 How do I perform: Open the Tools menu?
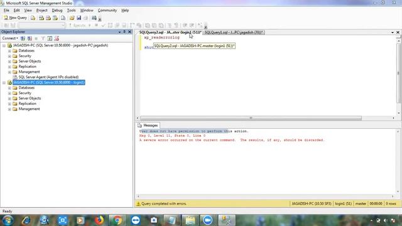[71, 11]
